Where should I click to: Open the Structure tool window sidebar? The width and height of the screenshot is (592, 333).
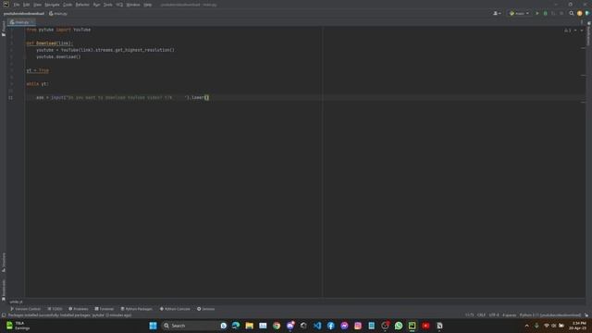tap(4, 262)
